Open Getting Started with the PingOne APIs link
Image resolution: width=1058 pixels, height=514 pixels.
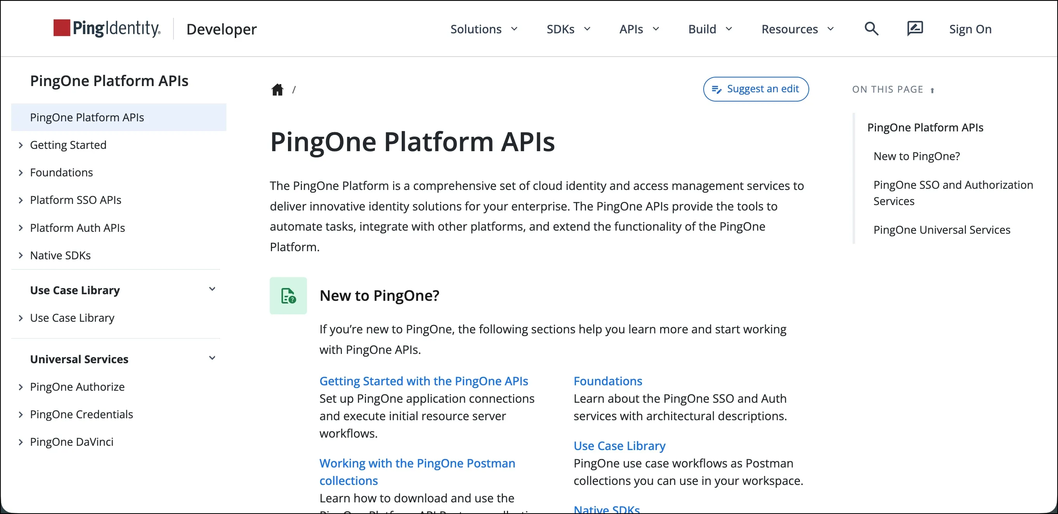point(423,381)
